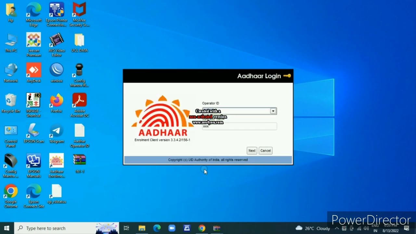Click the Operator Name text field
The width and height of the screenshot is (416, 234).
[x=240, y=126]
